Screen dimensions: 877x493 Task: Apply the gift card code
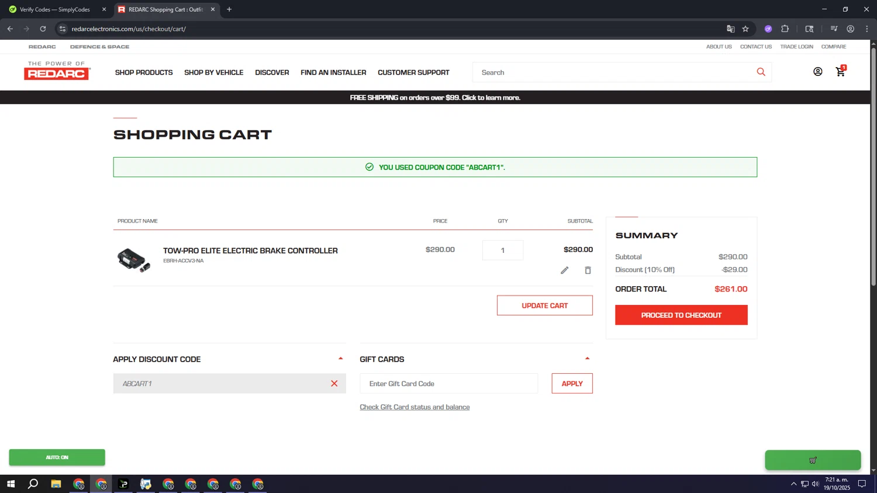click(x=572, y=384)
